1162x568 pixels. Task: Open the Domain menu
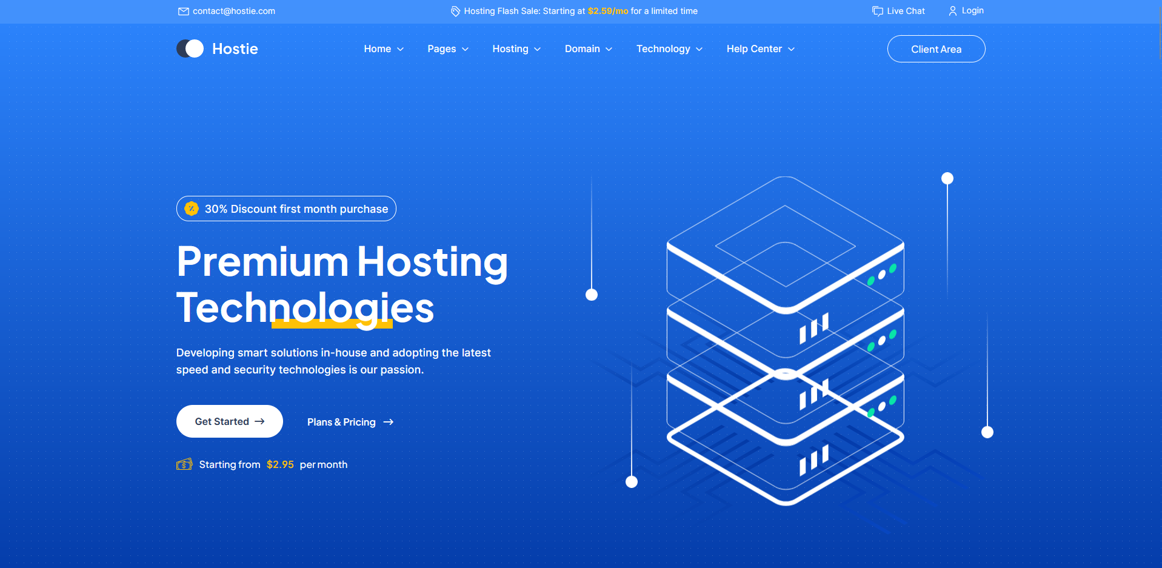coord(588,49)
